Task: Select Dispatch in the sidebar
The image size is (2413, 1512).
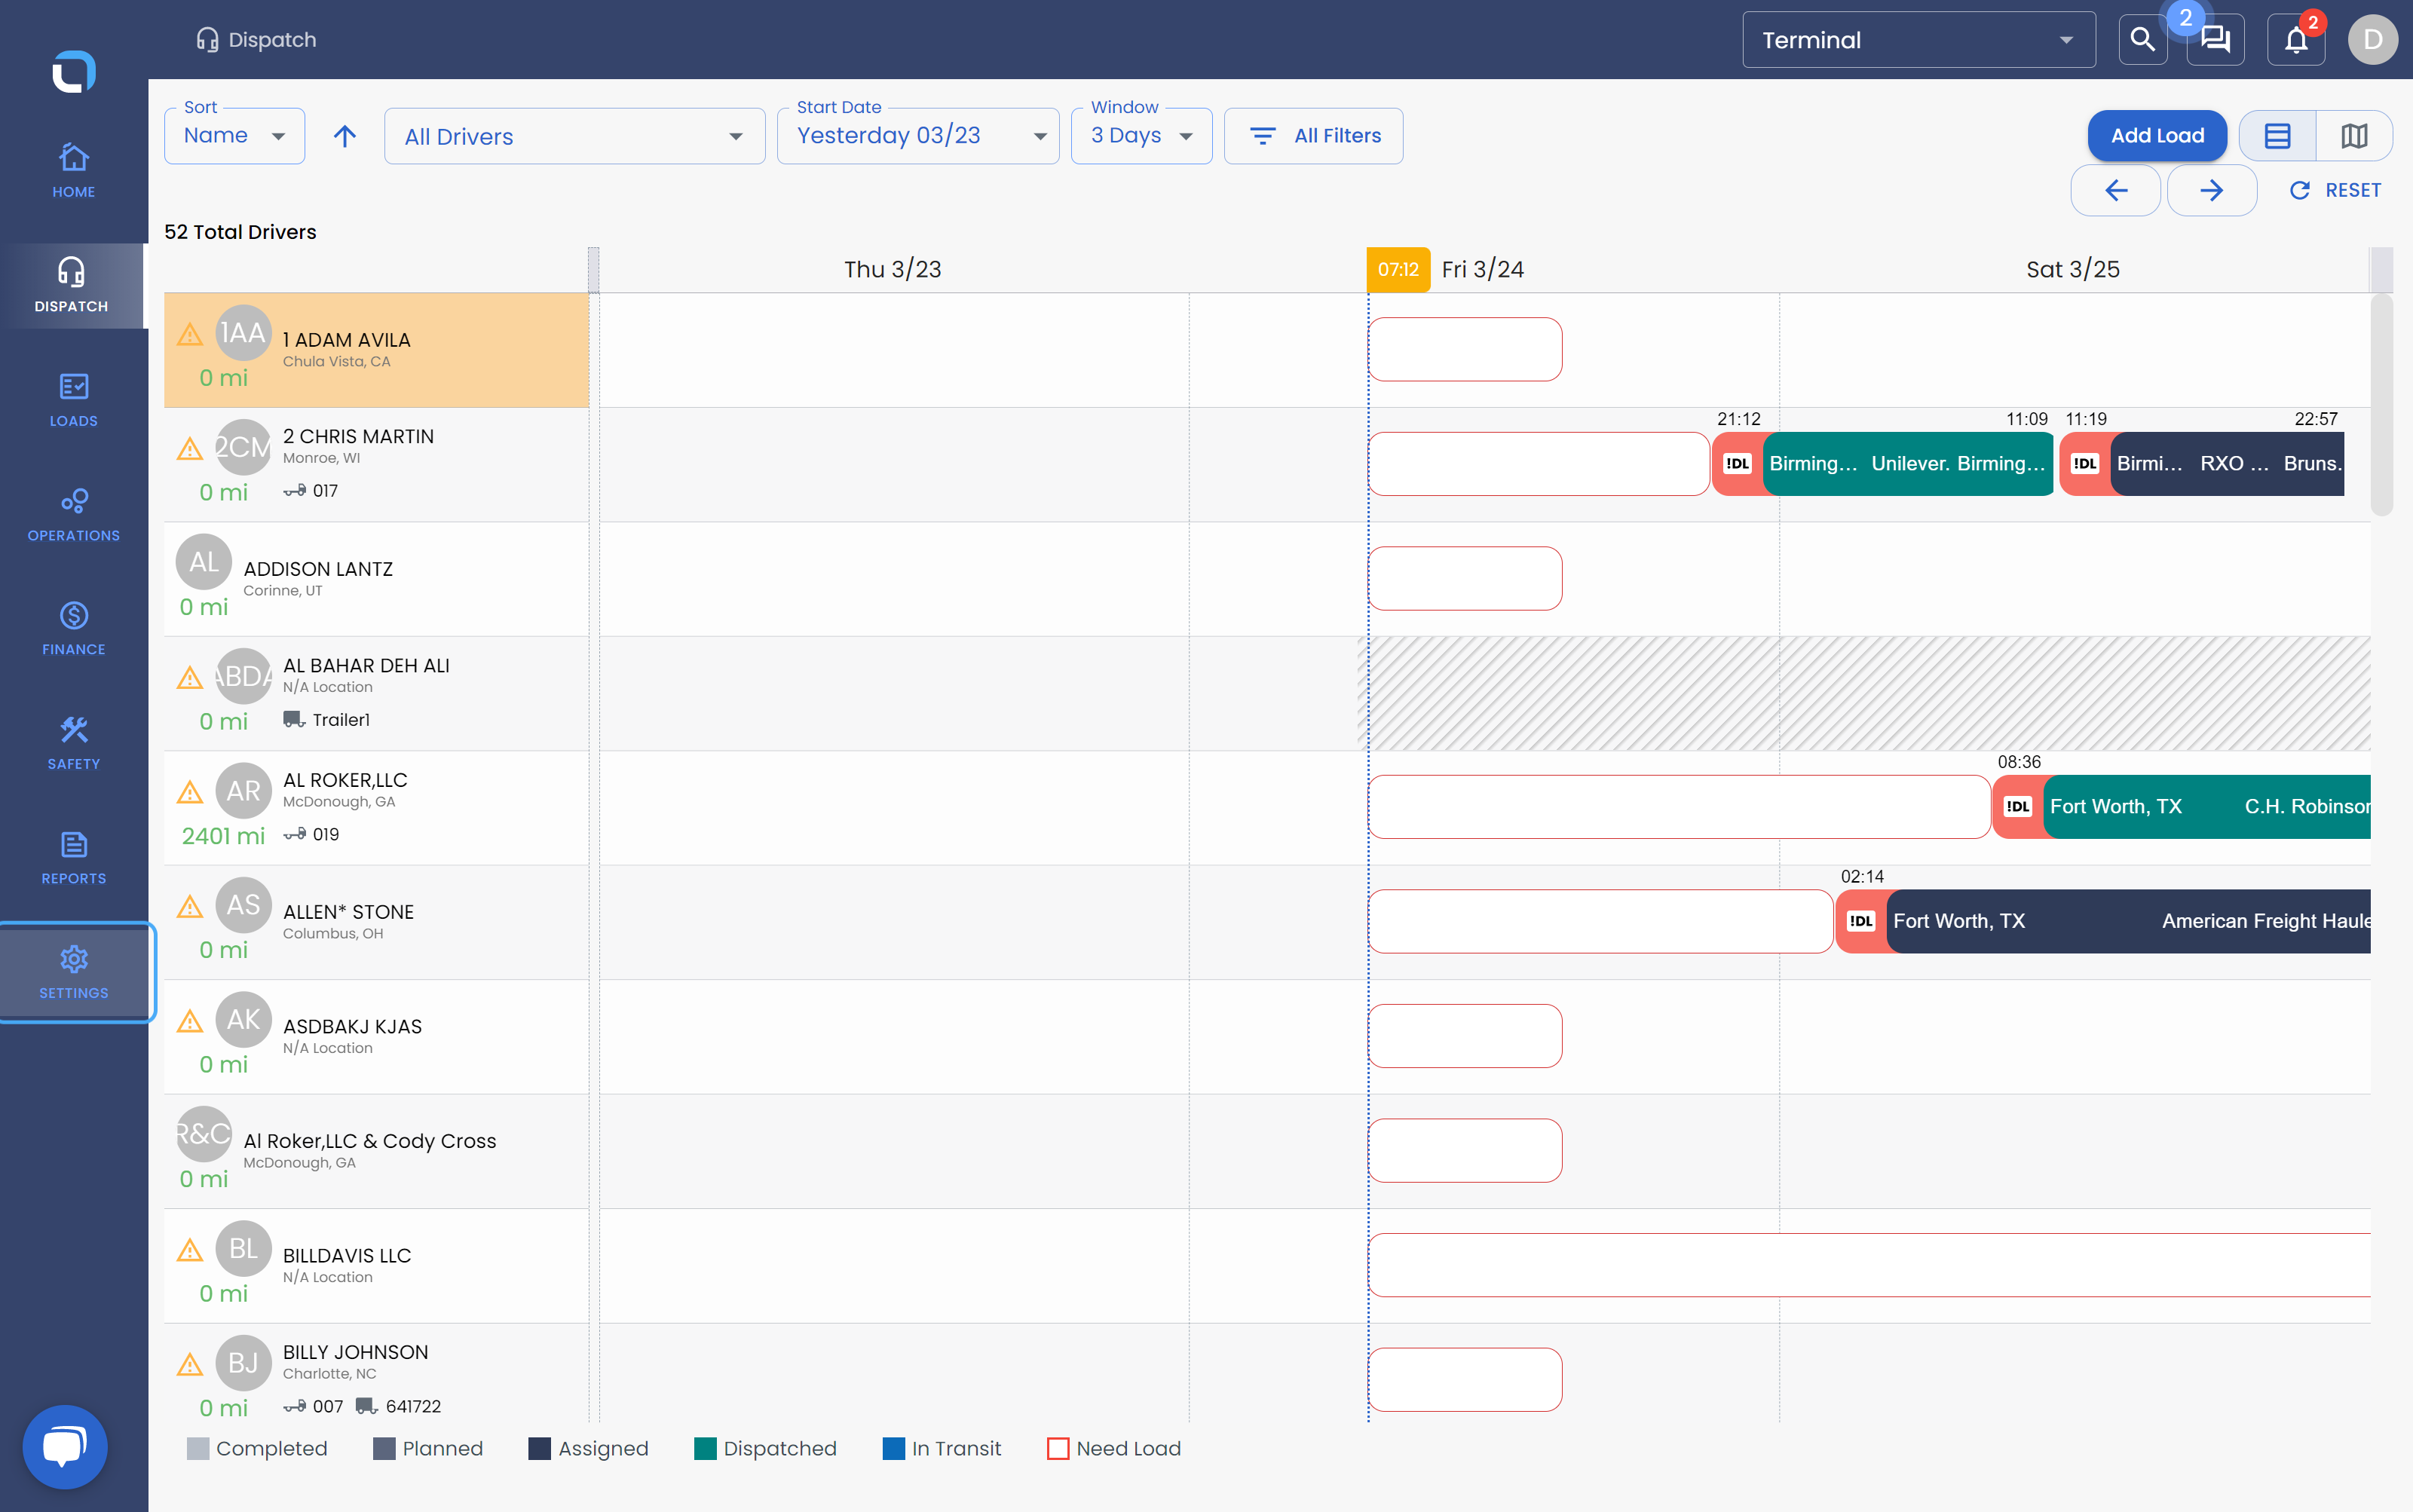Action: (72, 286)
